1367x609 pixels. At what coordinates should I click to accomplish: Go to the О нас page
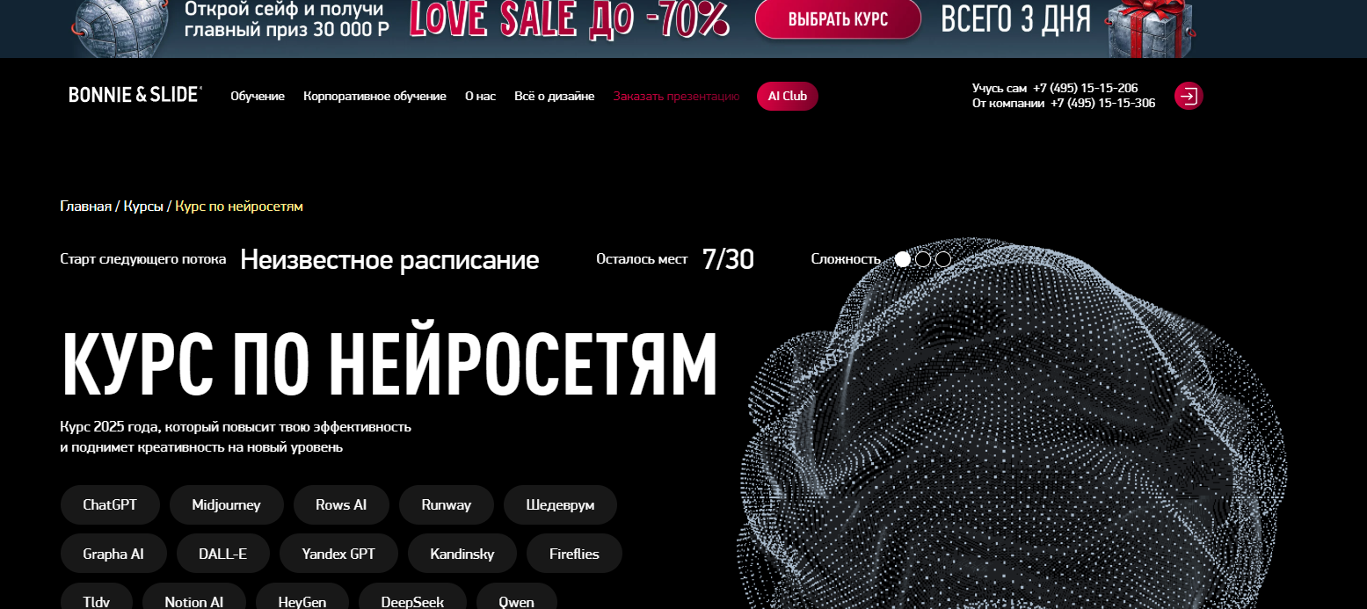[480, 97]
